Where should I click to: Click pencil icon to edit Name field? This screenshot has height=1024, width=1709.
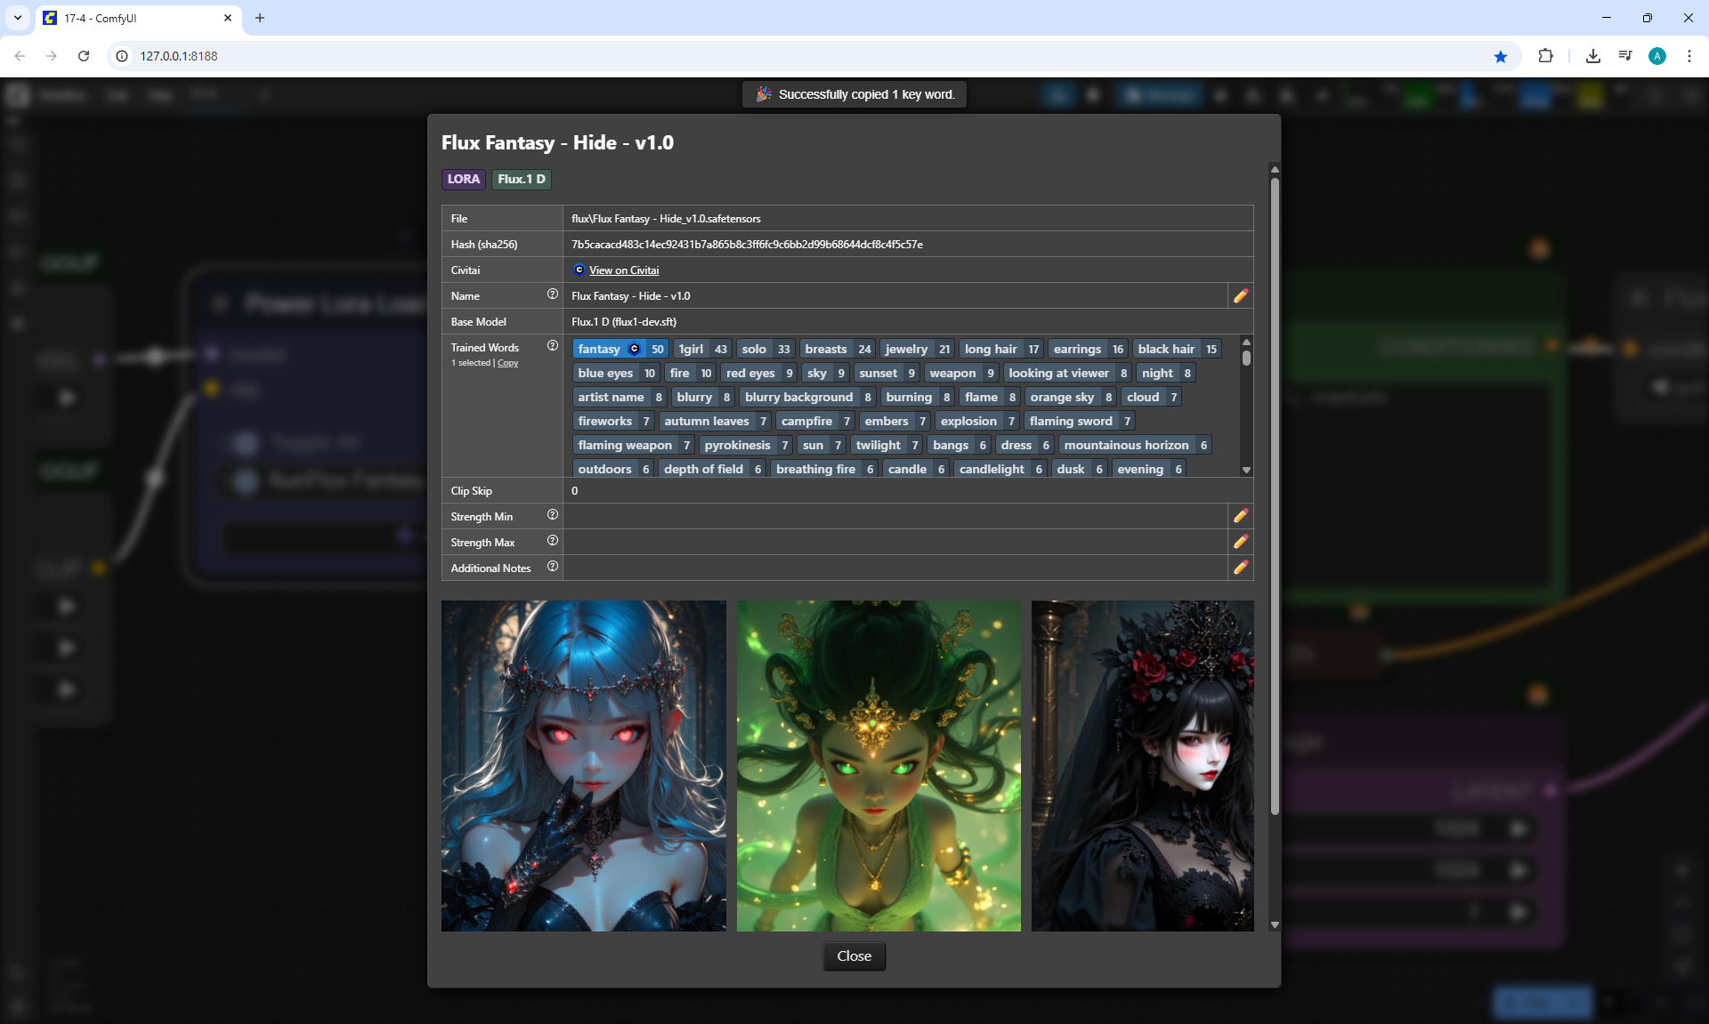pos(1241,296)
